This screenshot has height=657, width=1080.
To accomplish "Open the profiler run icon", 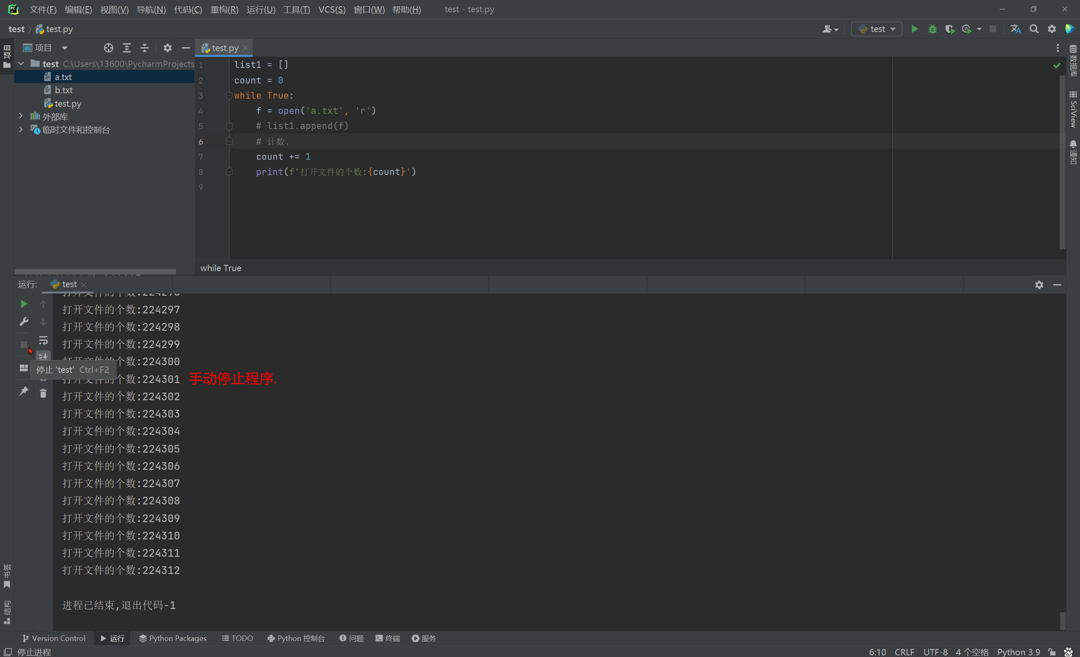I will 967,29.
